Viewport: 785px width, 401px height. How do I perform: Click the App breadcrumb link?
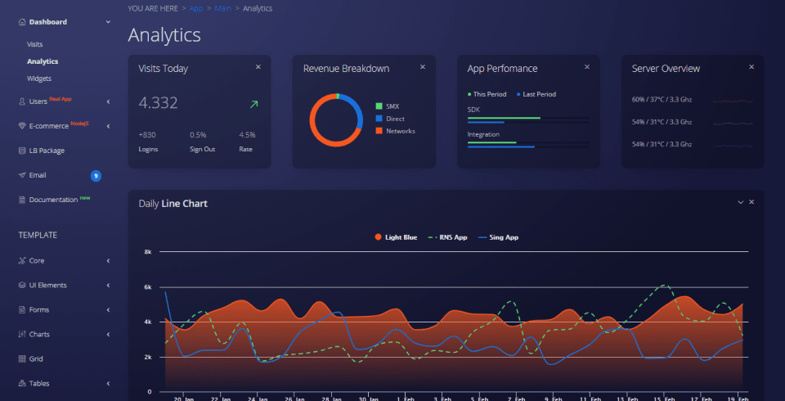(195, 8)
